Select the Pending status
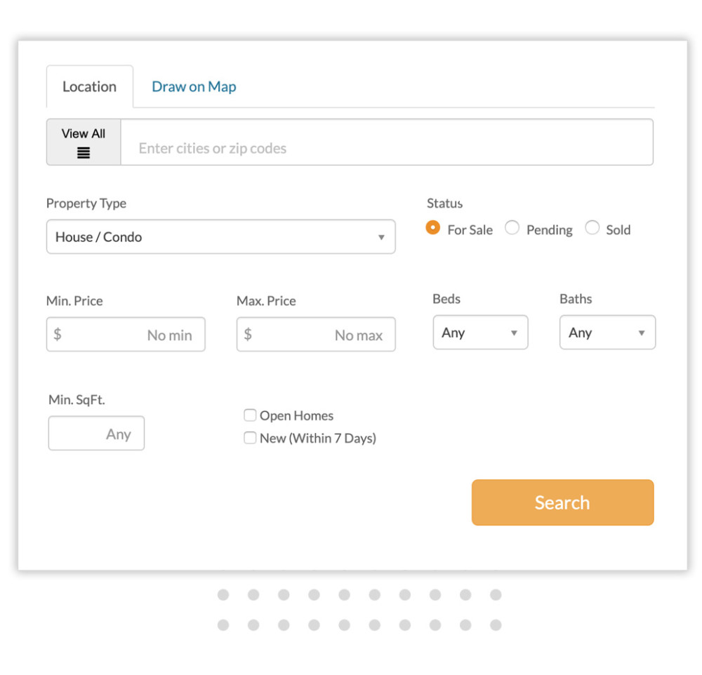 512,228
